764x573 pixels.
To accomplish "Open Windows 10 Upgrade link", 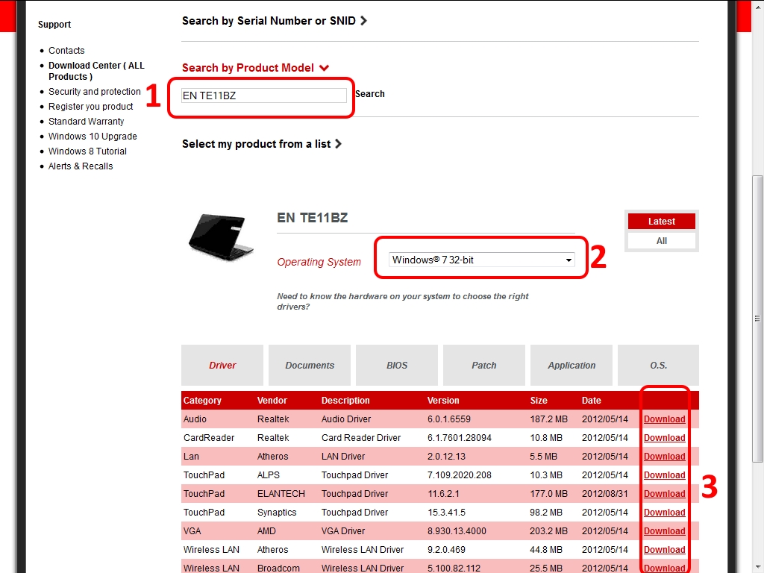I will click(x=93, y=137).
